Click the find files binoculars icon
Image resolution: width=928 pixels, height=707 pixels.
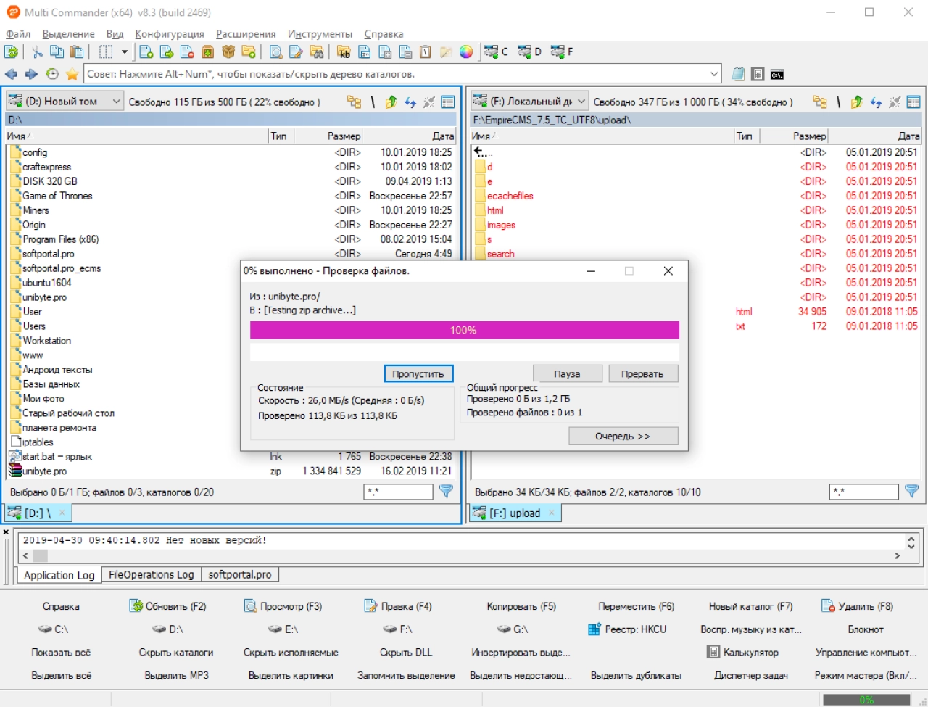pos(316,51)
